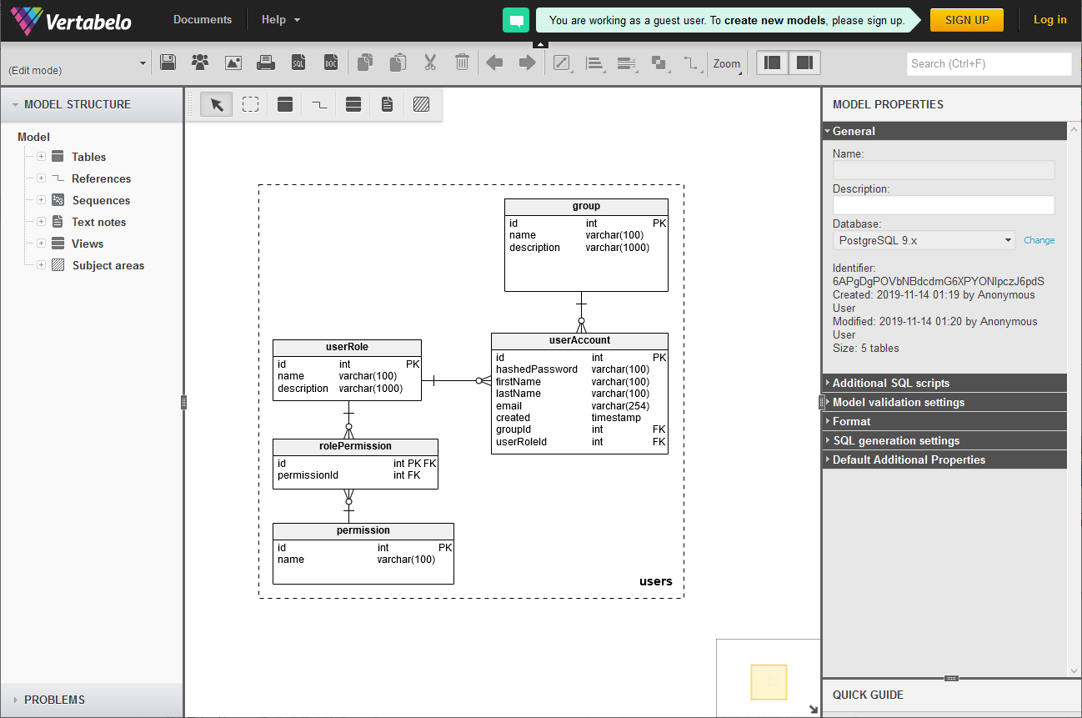Click the SIGN UP button

[967, 20]
